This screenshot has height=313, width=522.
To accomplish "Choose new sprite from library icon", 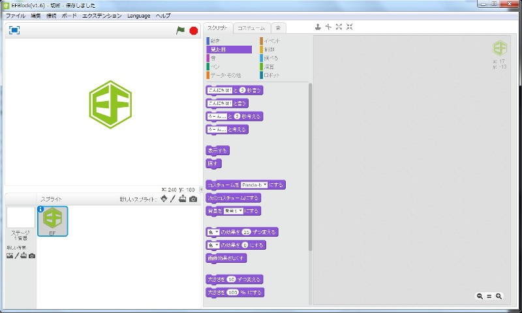I will 164,199.
